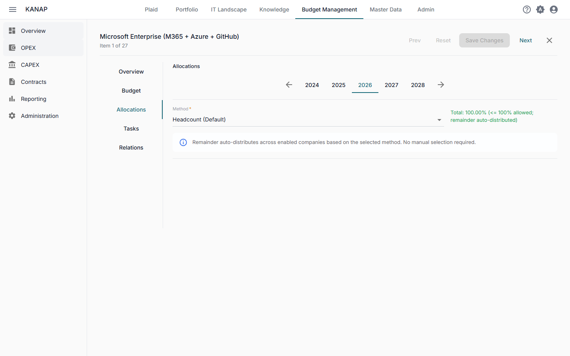Click the Prev item button
Image resolution: width=570 pixels, height=356 pixels.
click(415, 40)
